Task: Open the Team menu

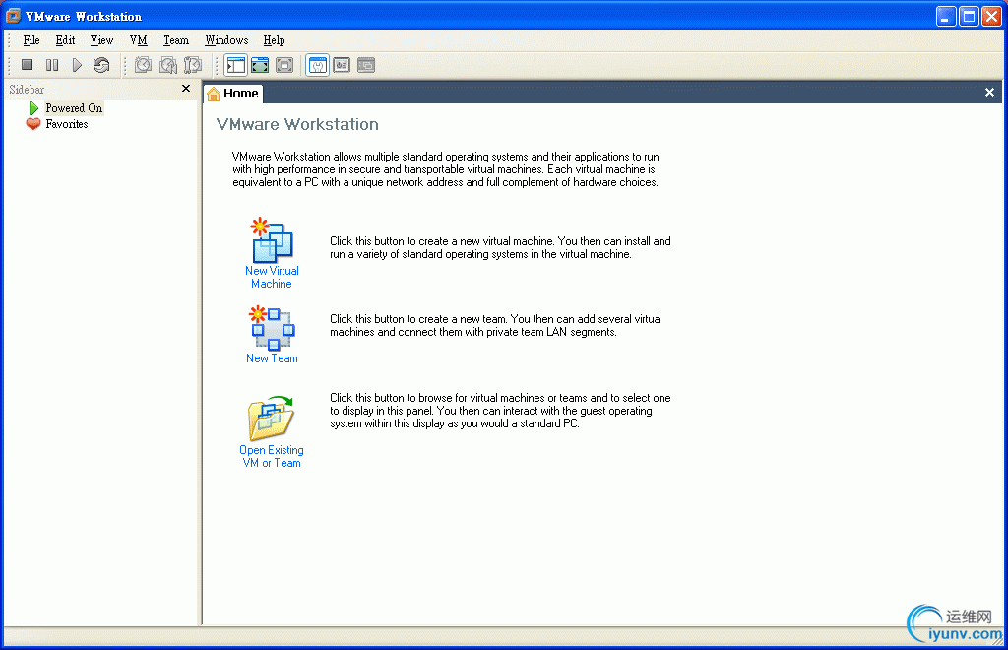Action: [176, 40]
